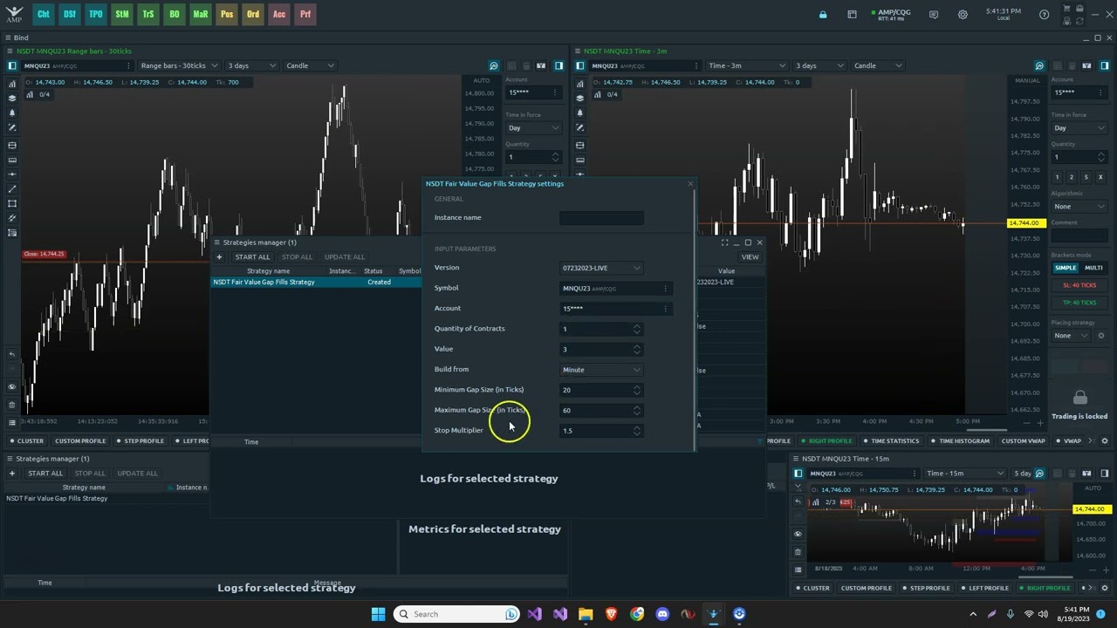
Task: Toggle TIME HISTOGRAM in 3m chart bottom bar
Action: [960, 441]
